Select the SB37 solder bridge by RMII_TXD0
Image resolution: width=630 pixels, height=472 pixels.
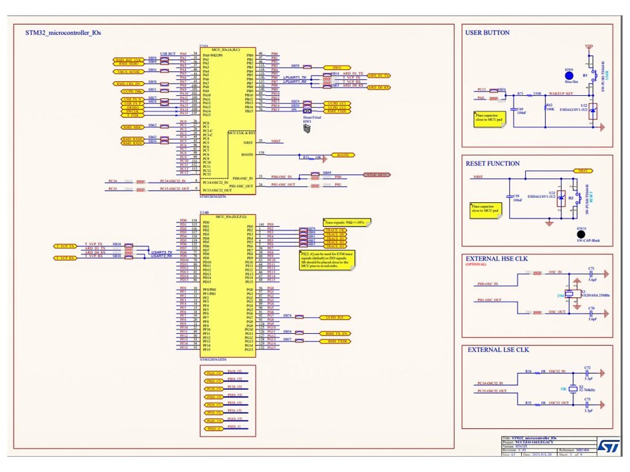click(x=300, y=340)
